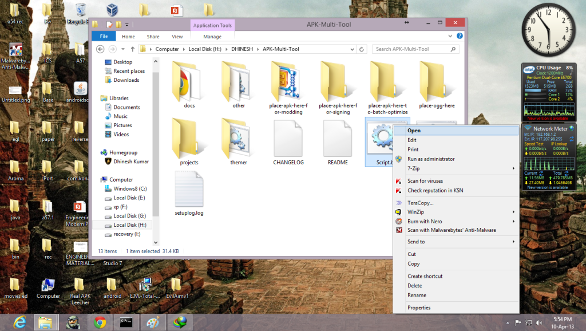586x331 pixels.
Task: Select the setuplog.log file
Action: 189,192
